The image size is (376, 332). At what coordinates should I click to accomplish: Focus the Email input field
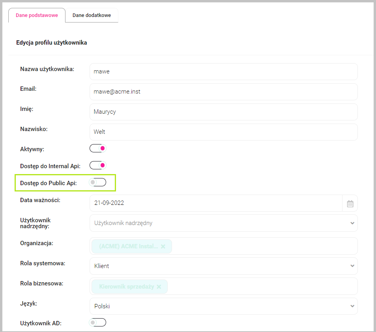223,92
